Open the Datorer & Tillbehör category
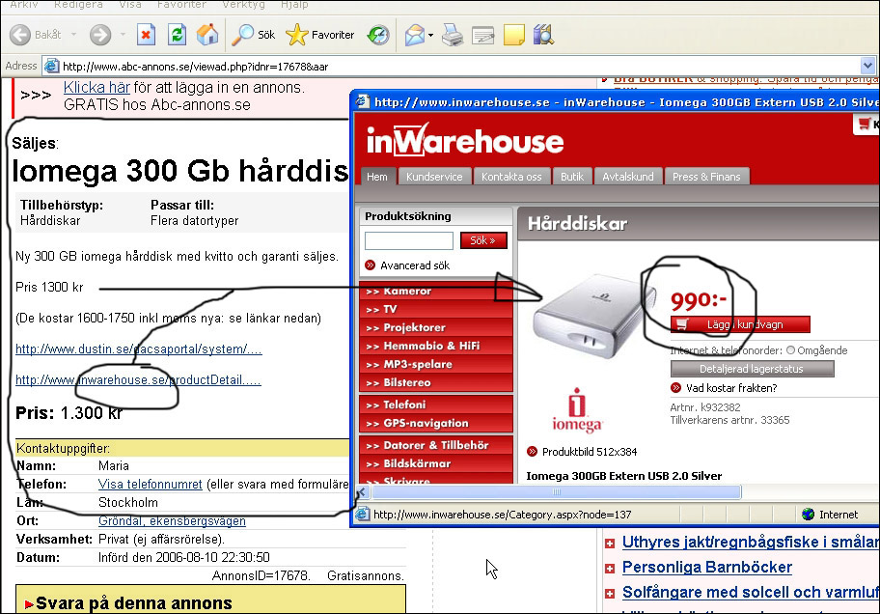 tap(435, 445)
